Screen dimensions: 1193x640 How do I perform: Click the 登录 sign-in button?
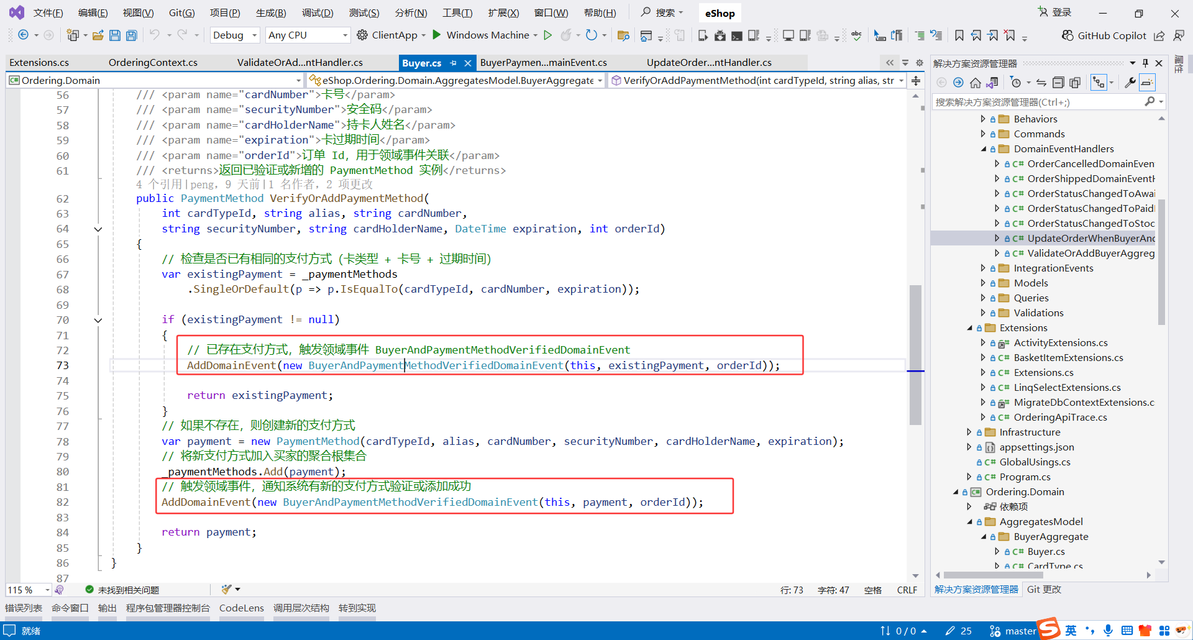(x=1055, y=12)
